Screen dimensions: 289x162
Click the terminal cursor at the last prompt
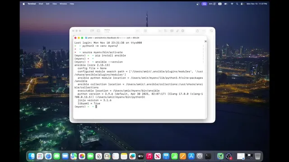(x=96, y=107)
